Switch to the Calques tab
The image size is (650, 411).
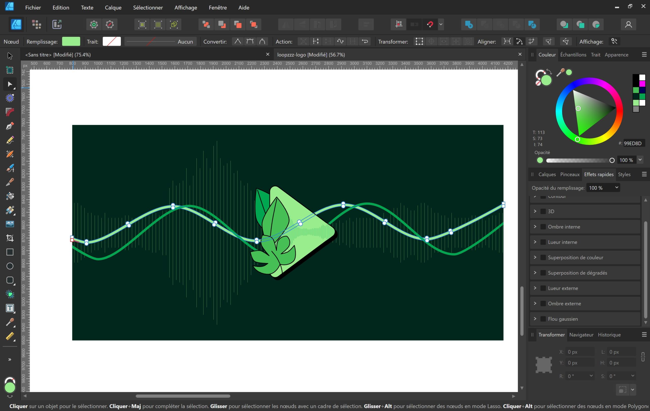[x=547, y=174]
